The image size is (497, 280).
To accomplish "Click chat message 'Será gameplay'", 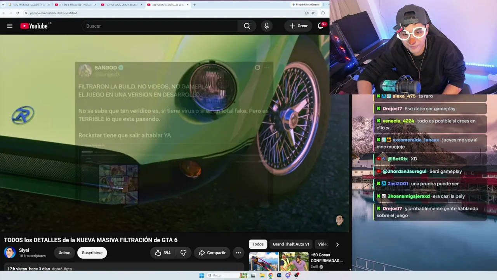I will 446,171.
